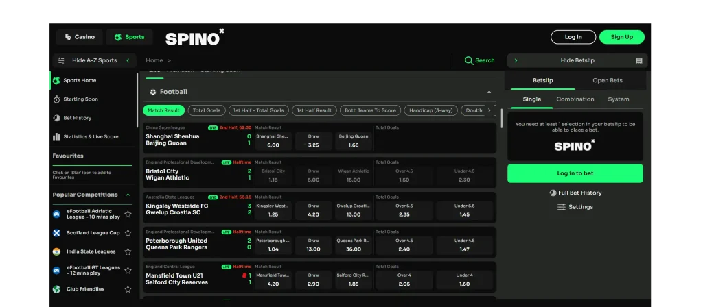Click the Sign Up button
Image resolution: width=703 pixels, height=307 pixels.
pyautogui.click(x=622, y=37)
